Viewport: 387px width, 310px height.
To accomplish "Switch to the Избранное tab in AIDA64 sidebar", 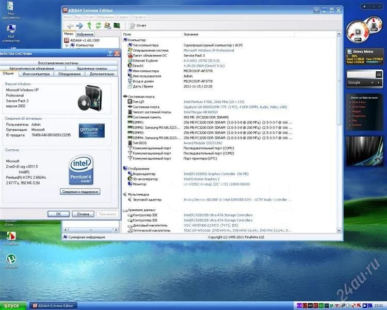I will click(85, 35).
